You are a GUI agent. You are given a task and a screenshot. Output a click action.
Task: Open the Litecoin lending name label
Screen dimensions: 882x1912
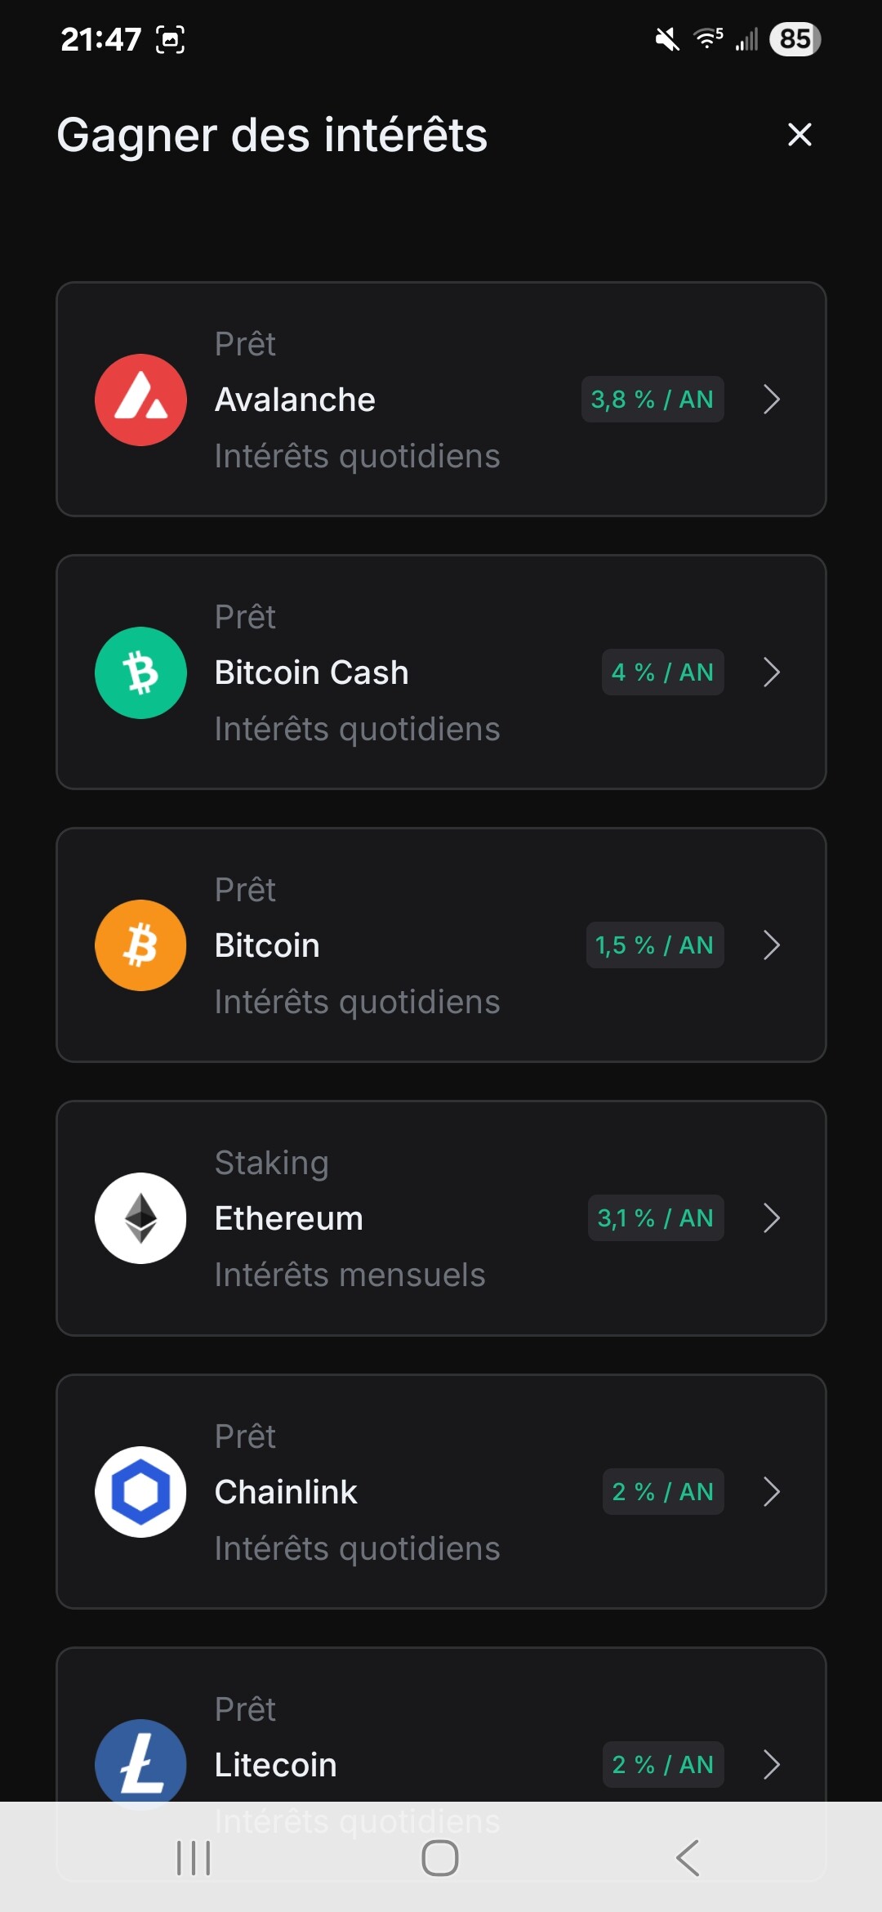[275, 1765]
